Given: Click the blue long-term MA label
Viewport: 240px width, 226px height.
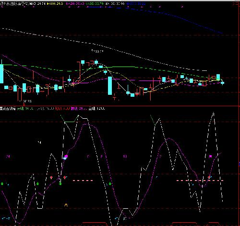Looking at the screenshot, I should tap(136, 3).
